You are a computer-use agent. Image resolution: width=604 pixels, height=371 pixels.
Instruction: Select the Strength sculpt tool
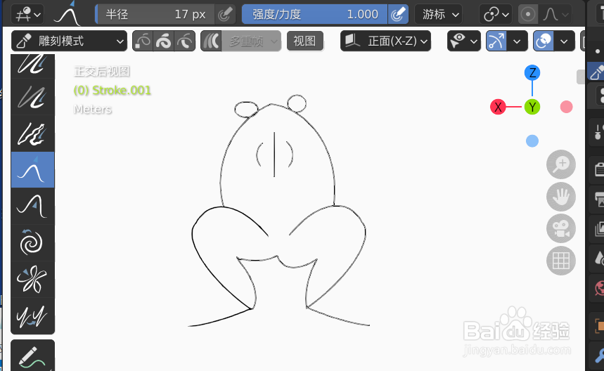click(32, 96)
